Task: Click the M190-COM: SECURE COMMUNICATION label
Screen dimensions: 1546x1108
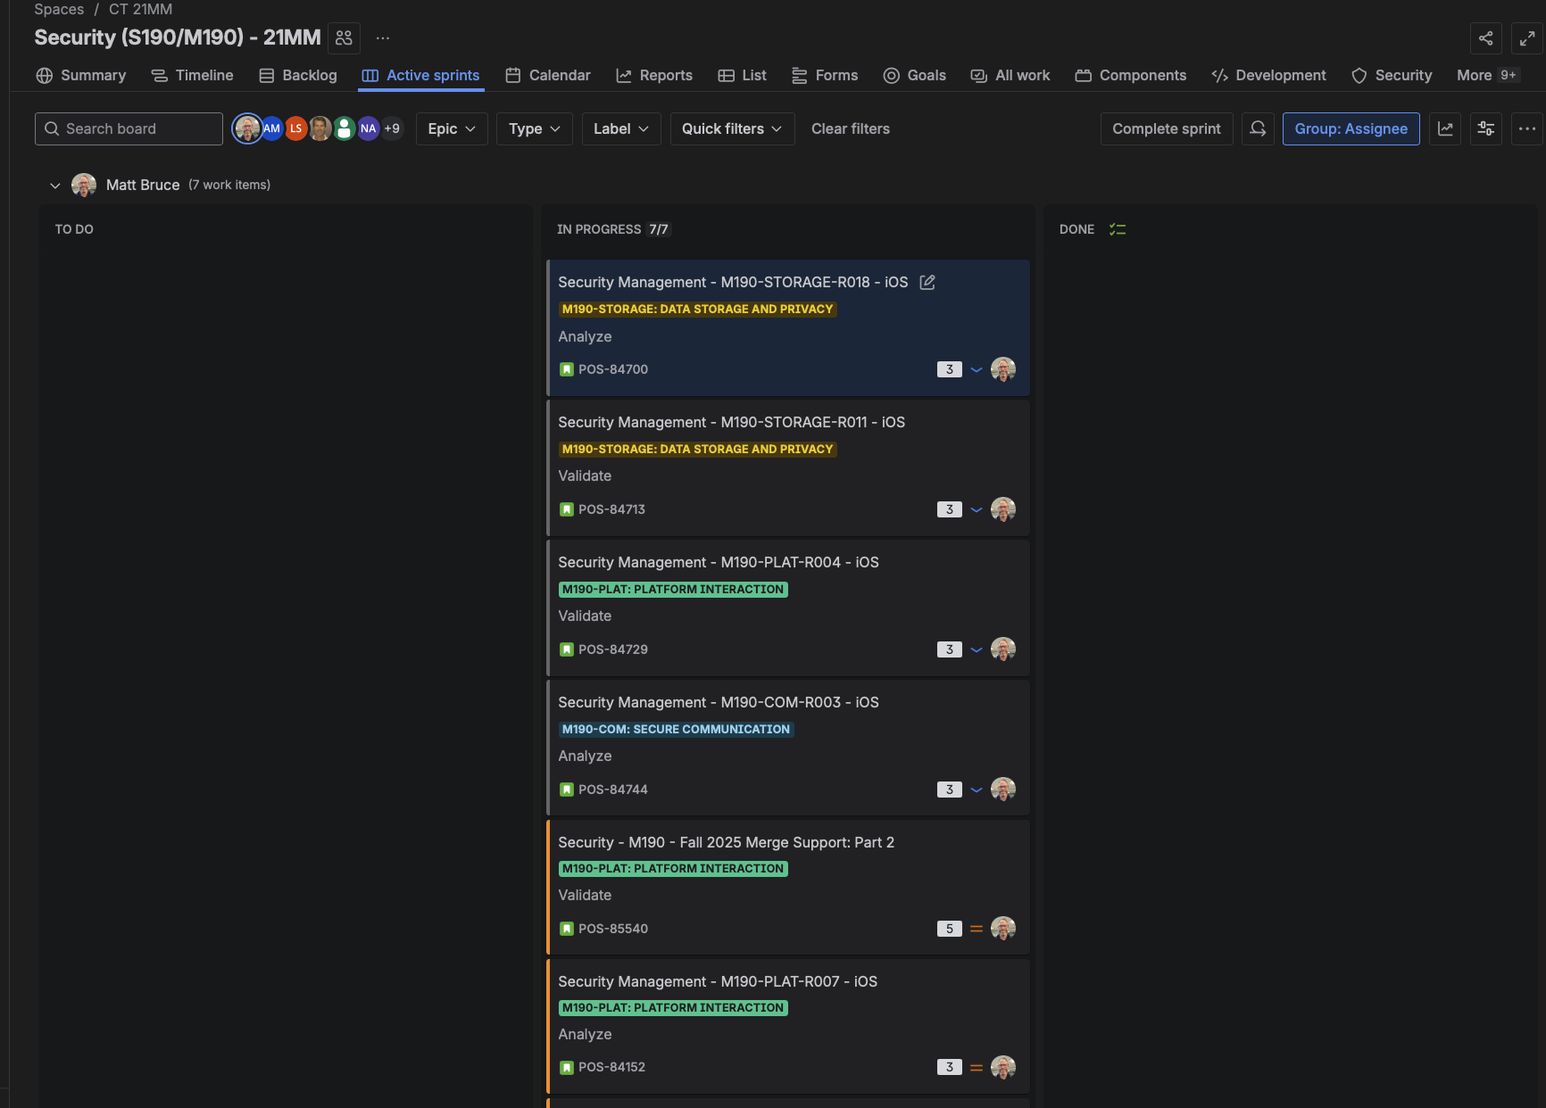Action: [676, 730]
